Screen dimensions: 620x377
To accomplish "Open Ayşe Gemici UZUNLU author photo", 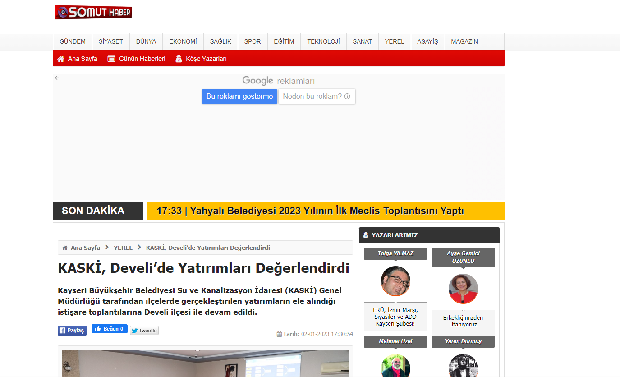I will click(x=463, y=289).
